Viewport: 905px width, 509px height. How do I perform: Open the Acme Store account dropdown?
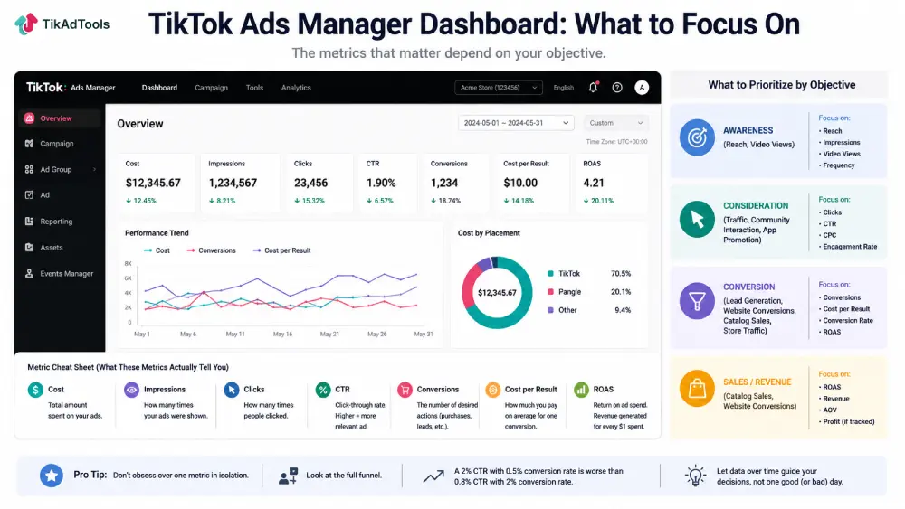click(x=498, y=88)
